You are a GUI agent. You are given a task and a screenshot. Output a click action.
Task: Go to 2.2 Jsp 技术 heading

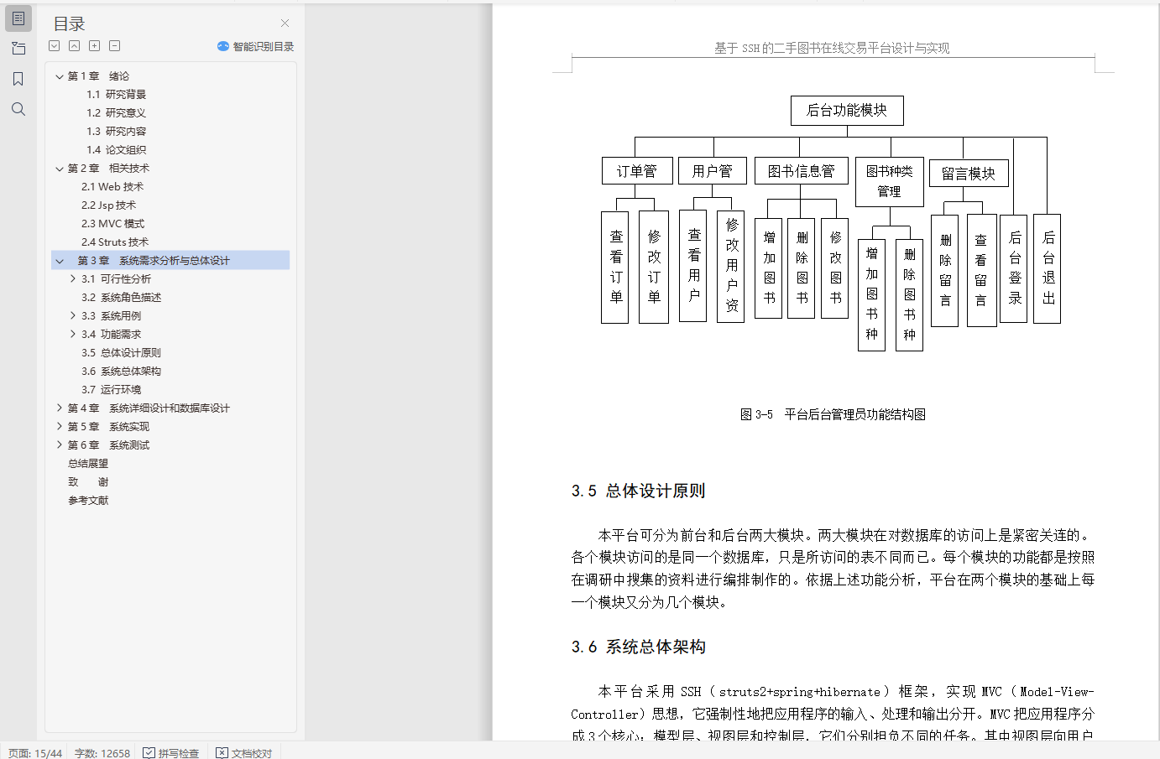pyautogui.click(x=108, y=205)
